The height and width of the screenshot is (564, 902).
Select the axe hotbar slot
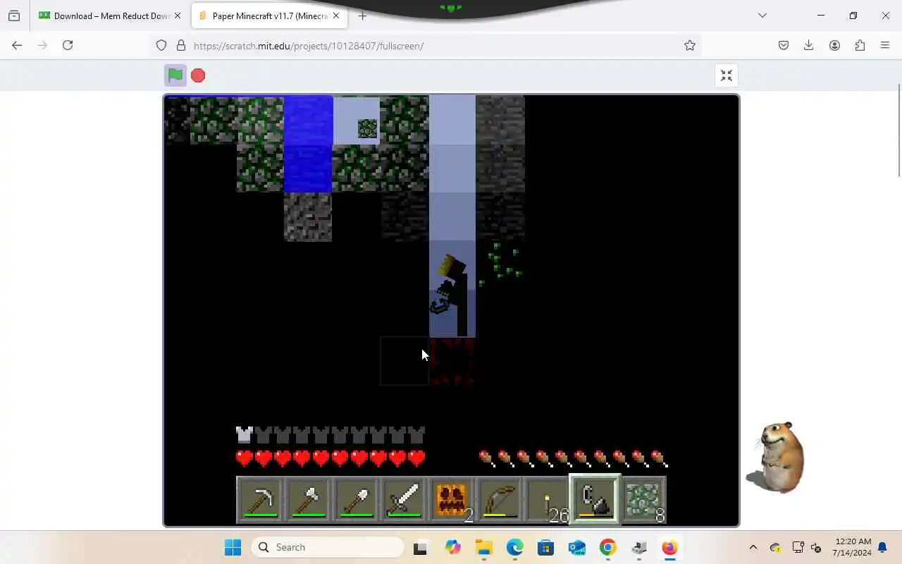(308, 500)
